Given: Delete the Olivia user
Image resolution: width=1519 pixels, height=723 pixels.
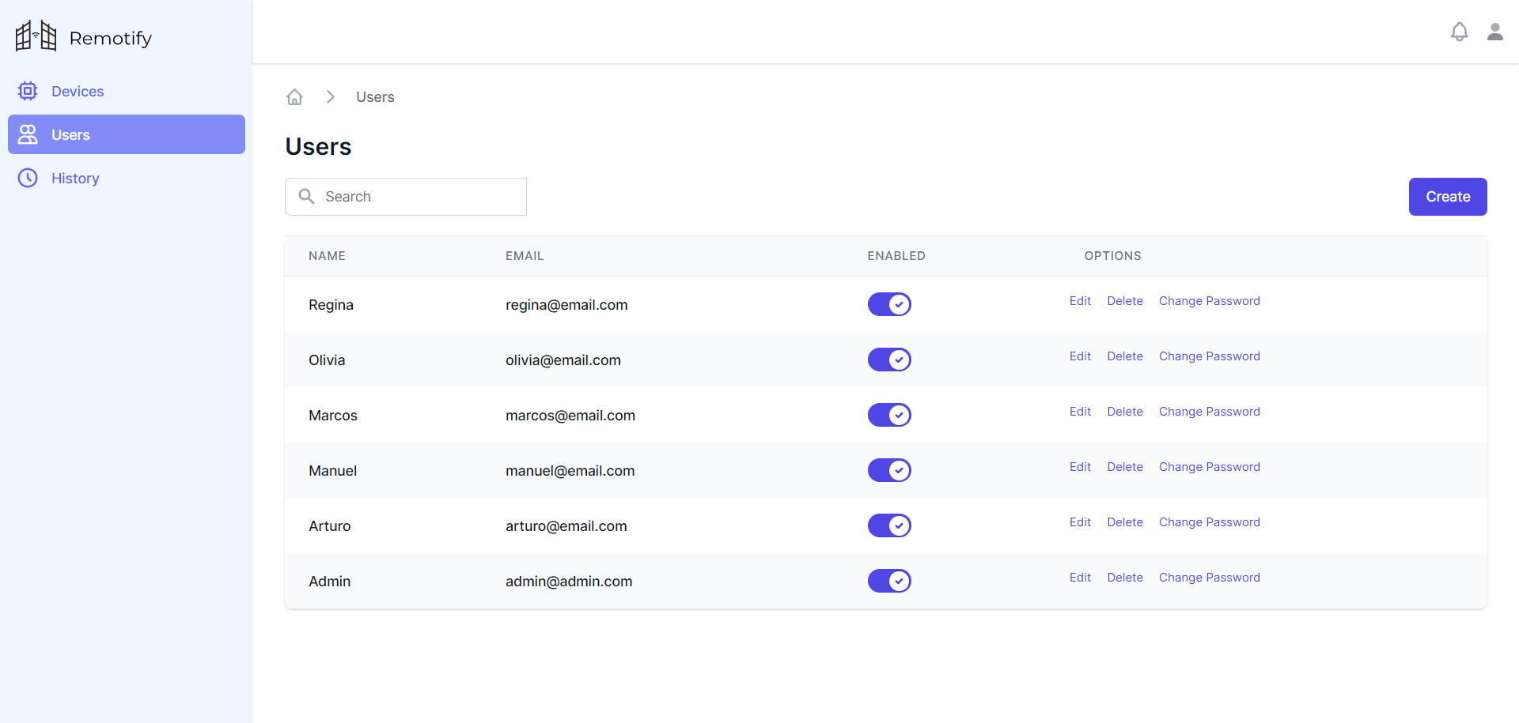Looking at the screenshot, I should [1125, 356].
